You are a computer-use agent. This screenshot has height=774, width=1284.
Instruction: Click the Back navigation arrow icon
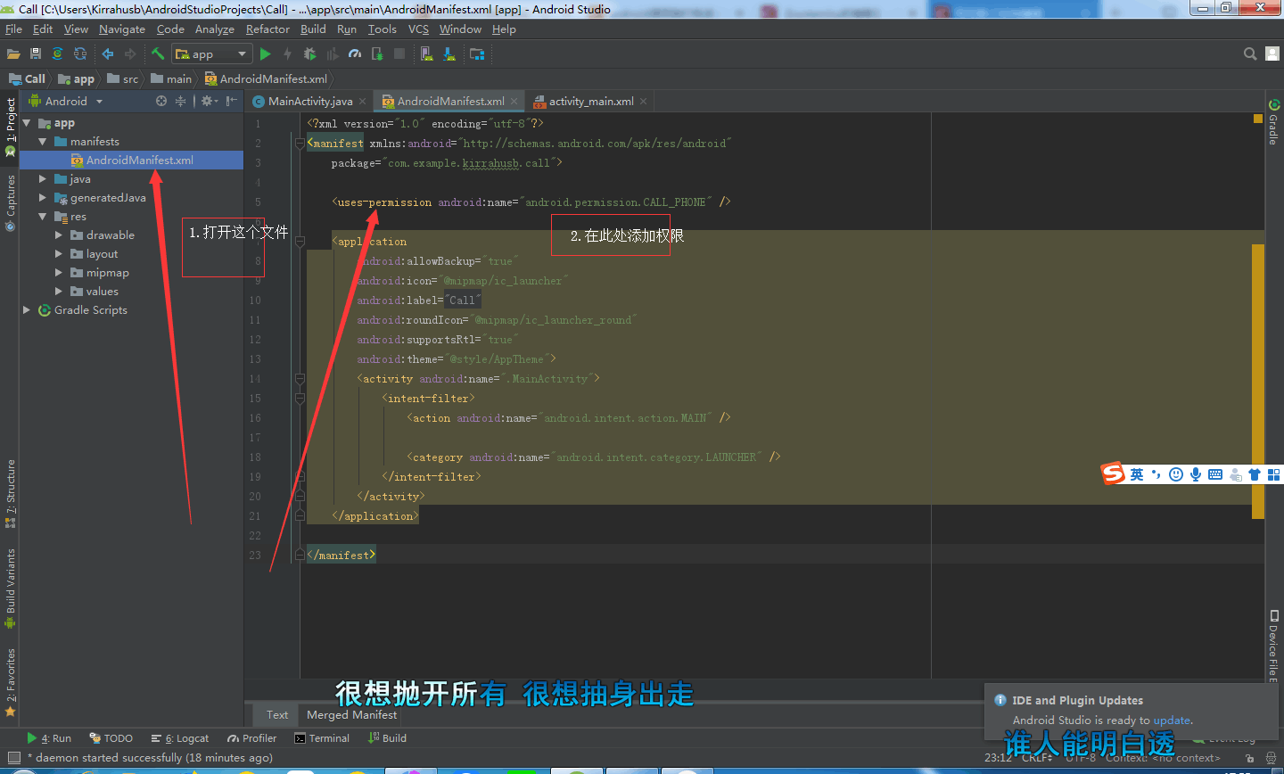click(108, 54)
